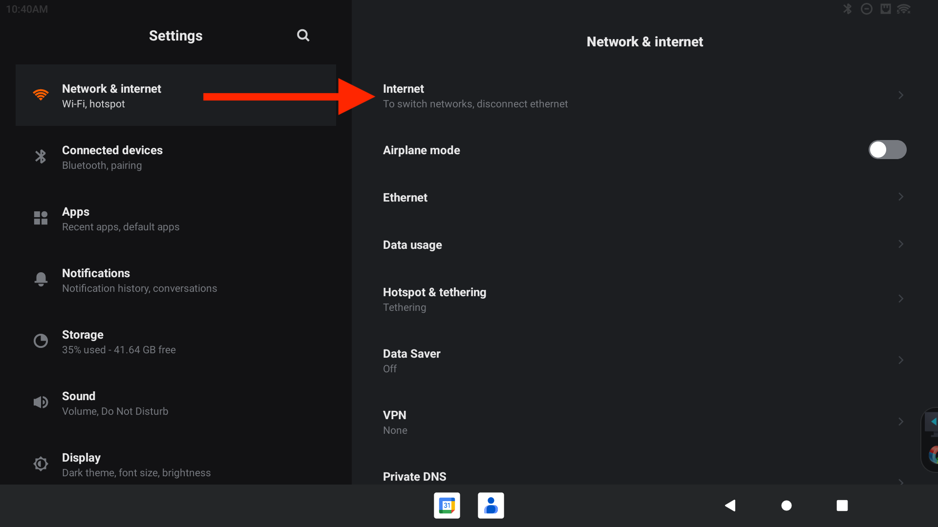This screenshot has width=938, height=527.
Task: Click the Apps grid icon
Action: point(41,218)
